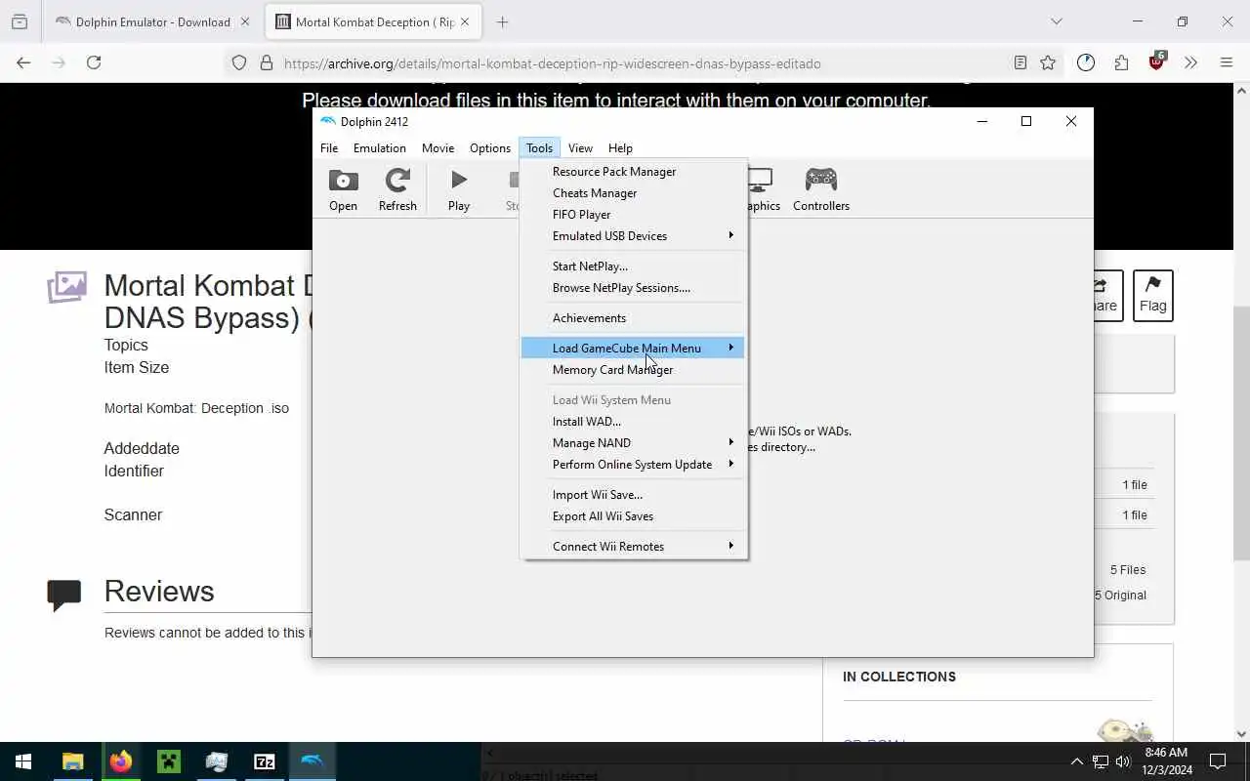This screenshot has width=1250, height=781.
Task: Switch to Firefox in the taskbar
Action: [x=120, y=761]
